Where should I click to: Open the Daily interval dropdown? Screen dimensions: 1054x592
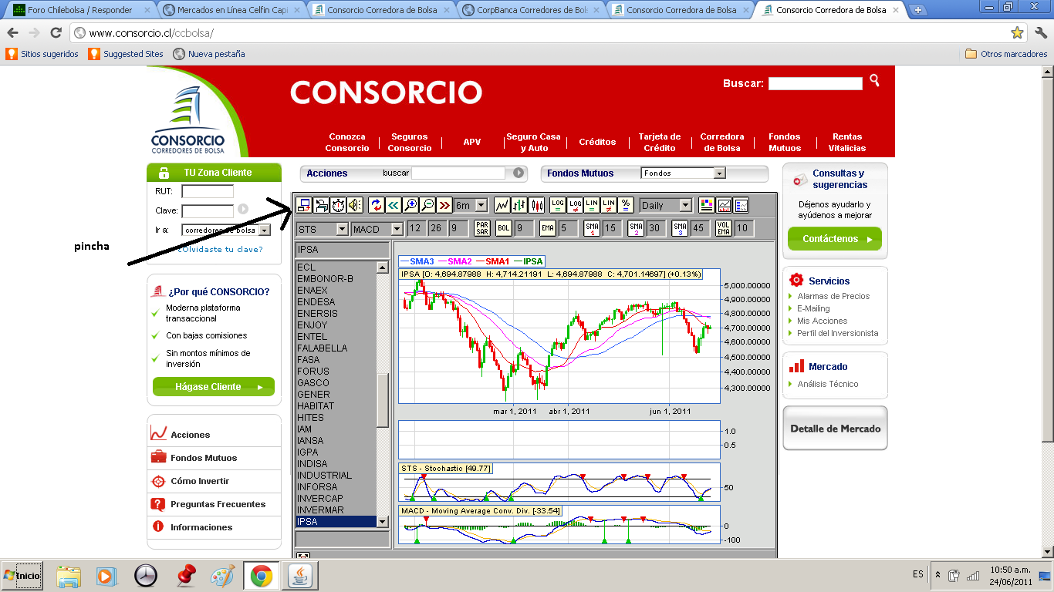(667, 205)
